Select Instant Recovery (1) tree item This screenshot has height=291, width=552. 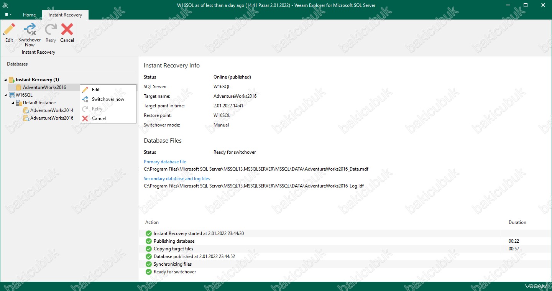click(37, 80)
